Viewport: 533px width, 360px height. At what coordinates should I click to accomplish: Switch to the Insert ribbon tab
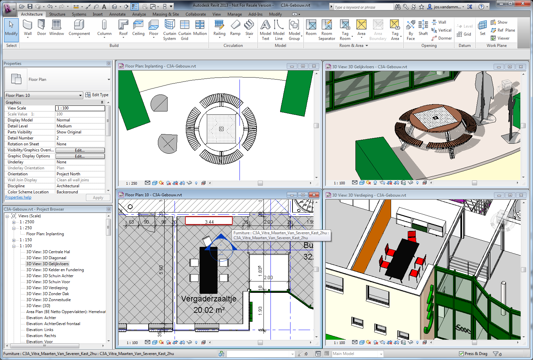pyautogui.click(x=98, y=14)
